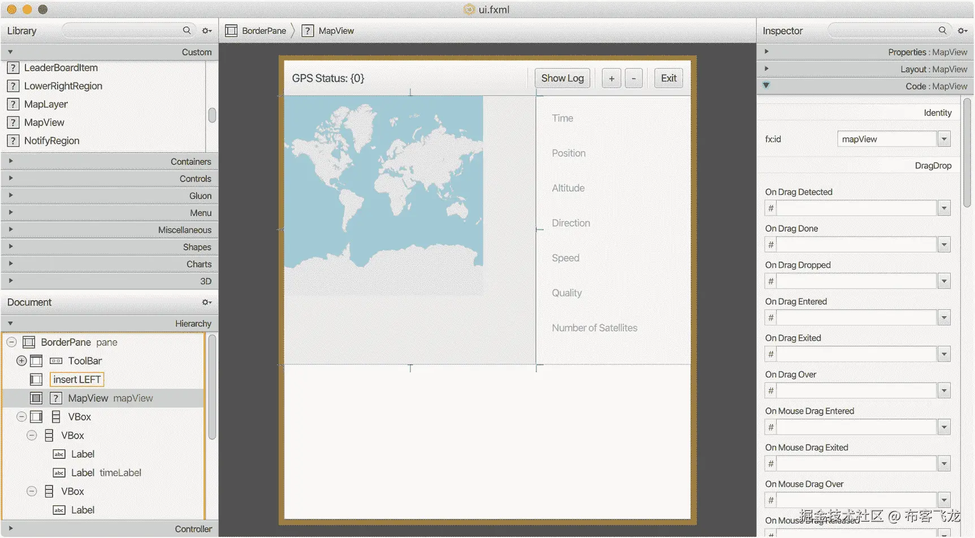
Task: Focus the Inspector search field
Action: [889, 31]
